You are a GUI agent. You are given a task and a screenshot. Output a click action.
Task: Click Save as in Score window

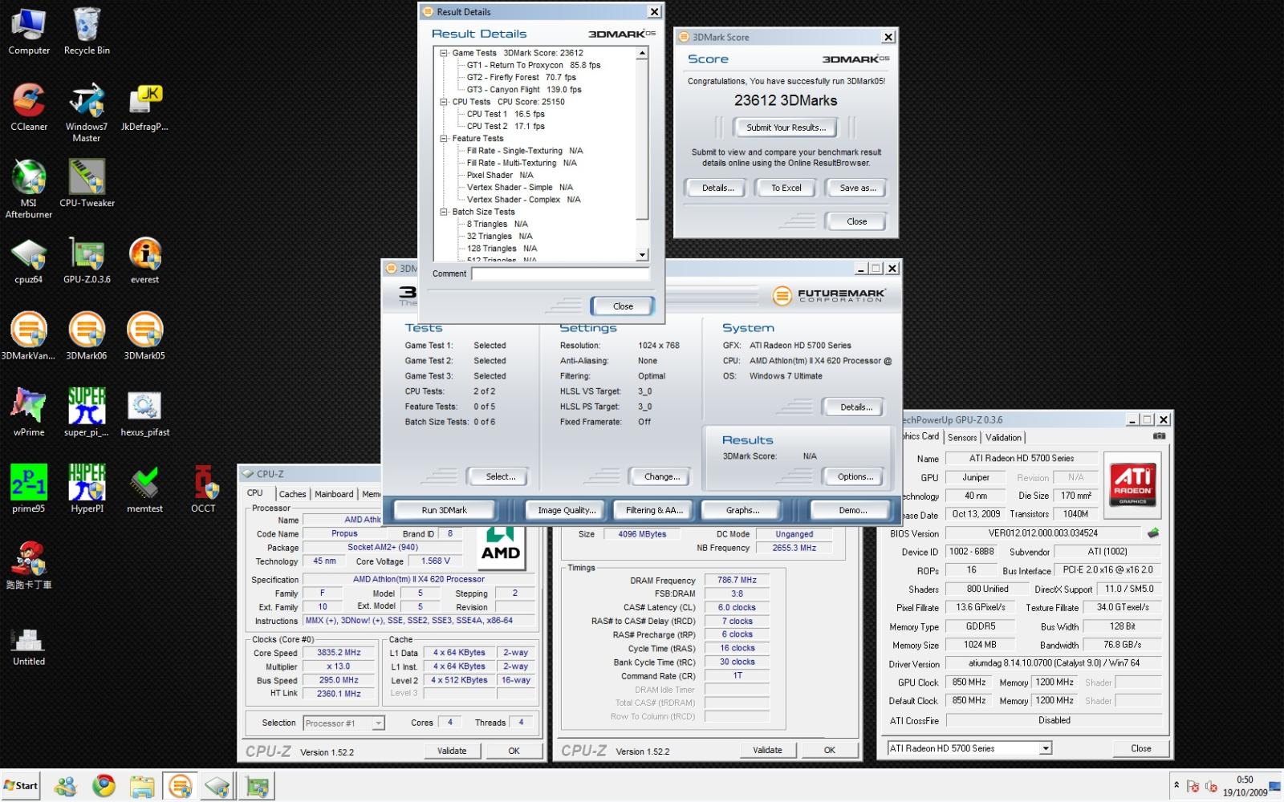click(857, 188)
